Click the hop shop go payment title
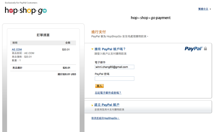The height and width of the screenshot is (132, 215). coord(150,18)
